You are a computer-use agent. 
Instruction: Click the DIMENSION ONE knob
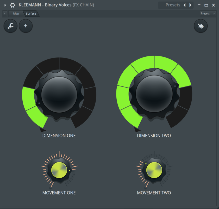(x=59, y=95)
